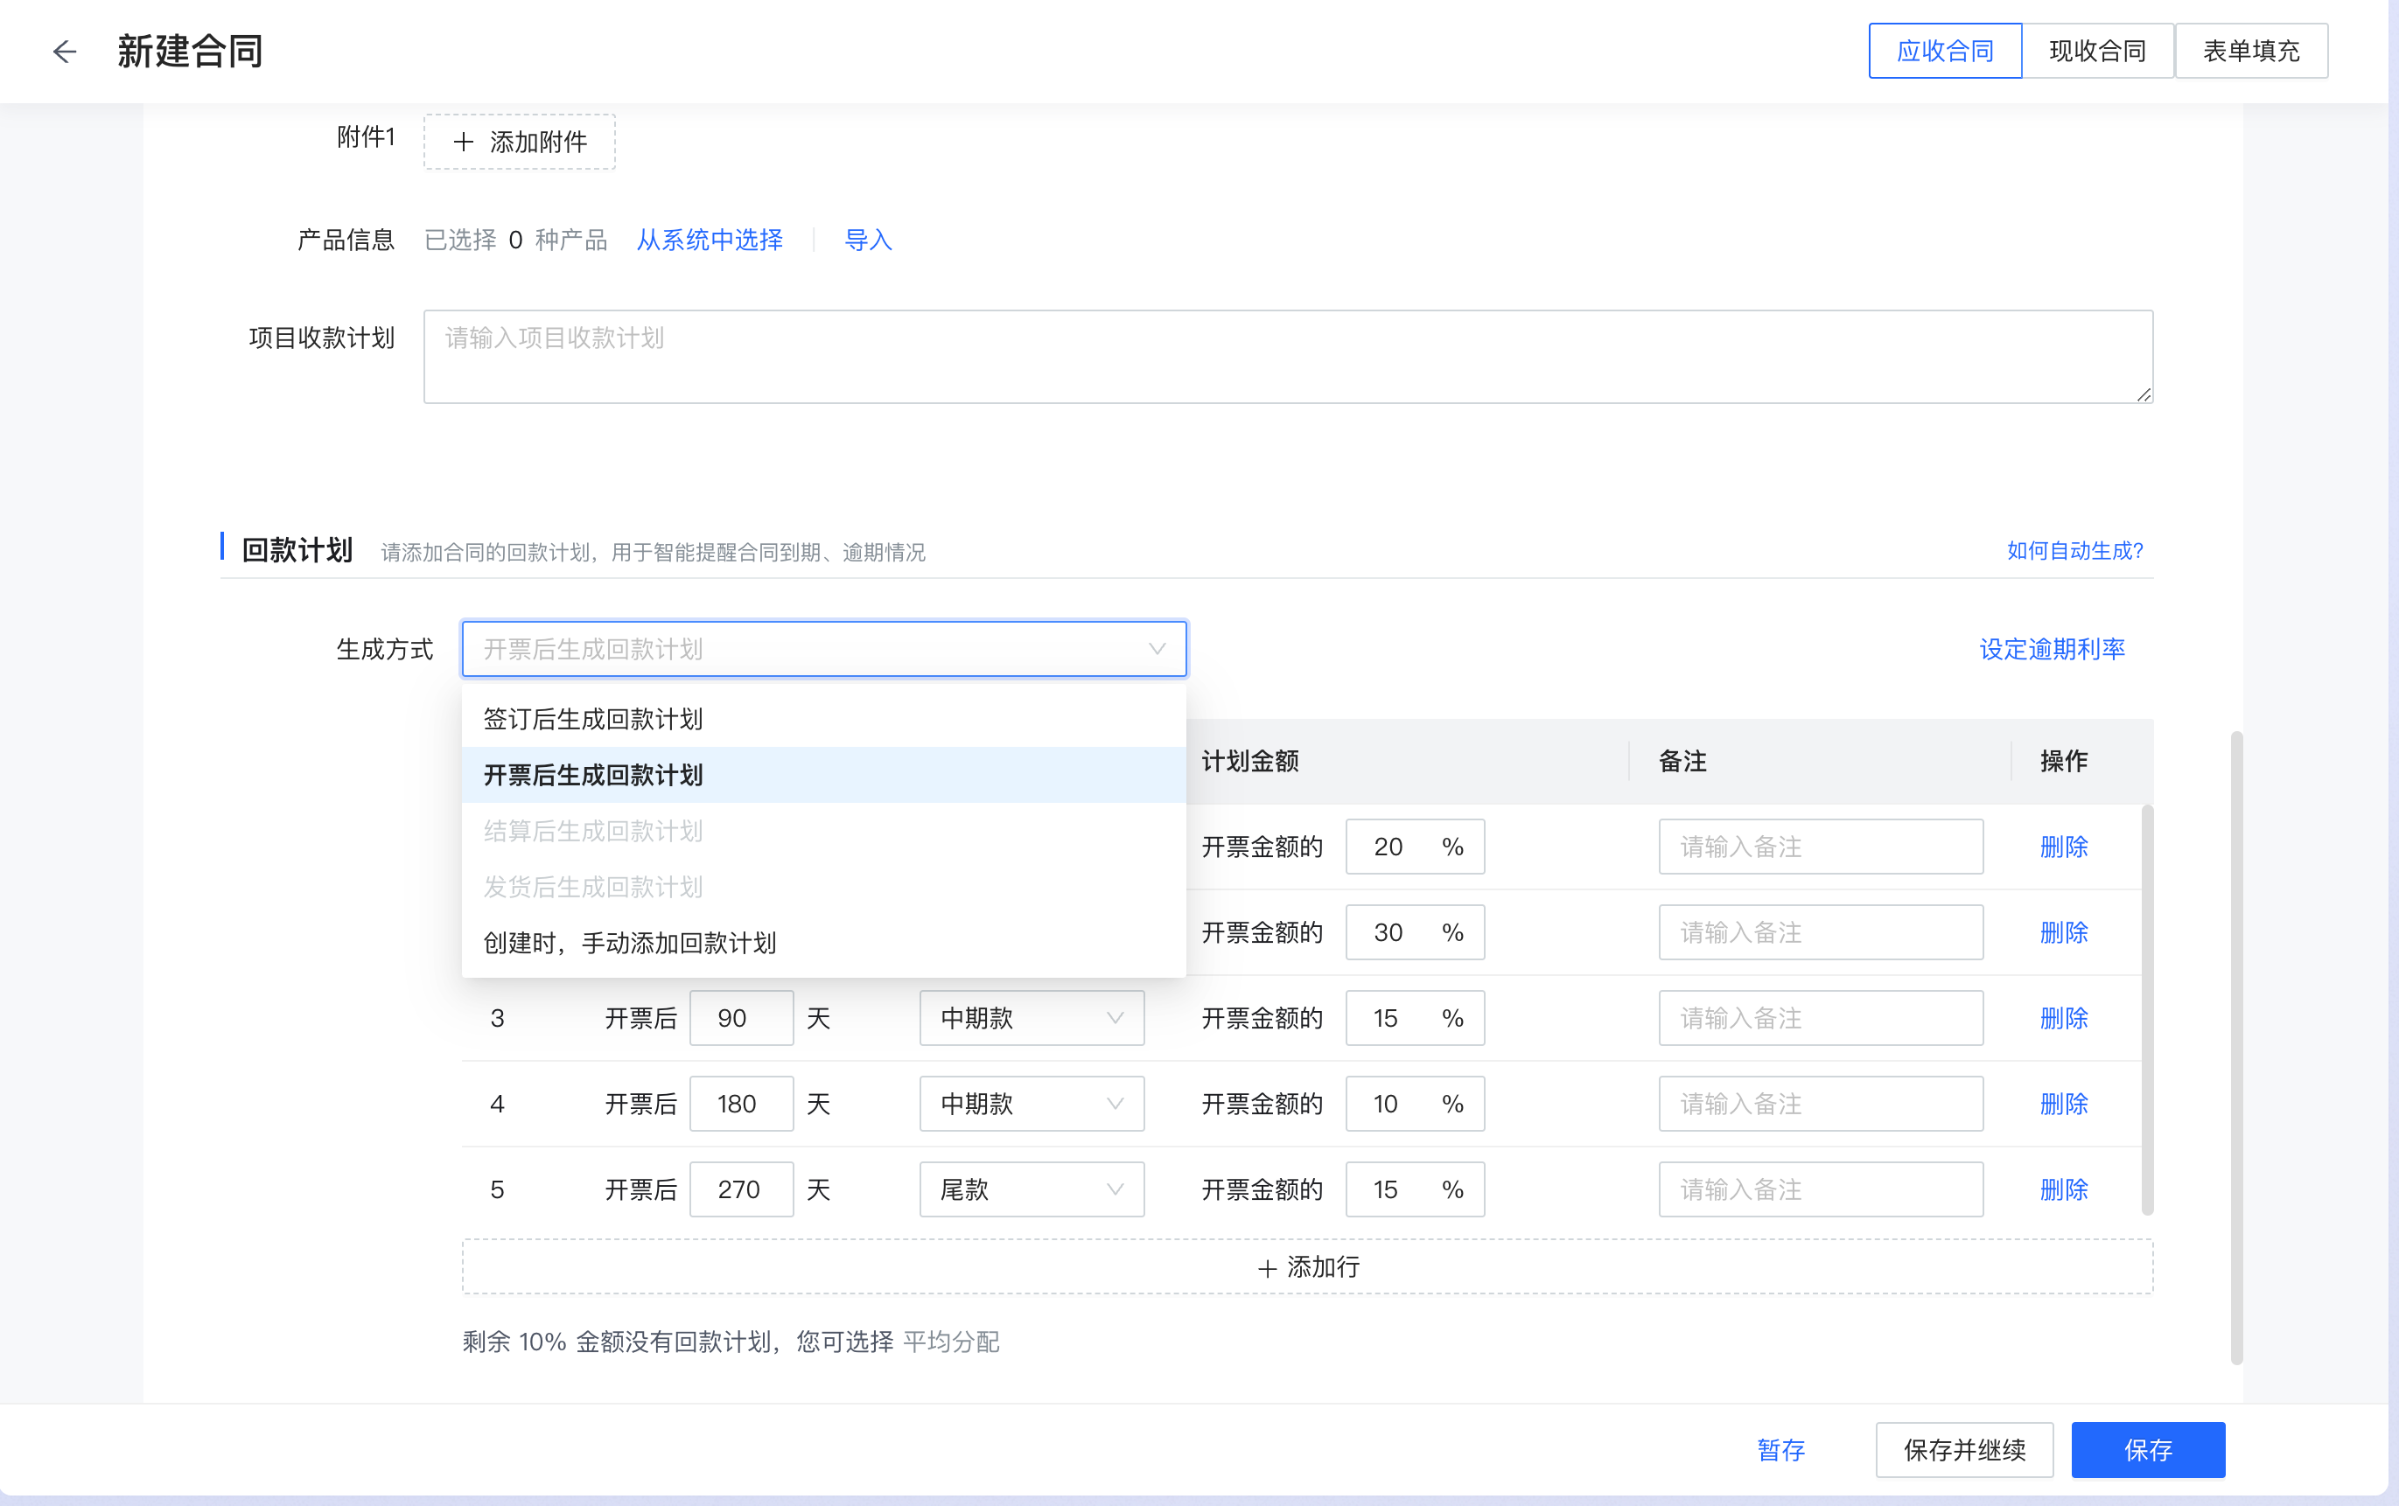Viewport: 2399px width, 1506px height.
Task: Open the 中期款 dropdown in row 3
Action: click(x=1032, y=1018)
